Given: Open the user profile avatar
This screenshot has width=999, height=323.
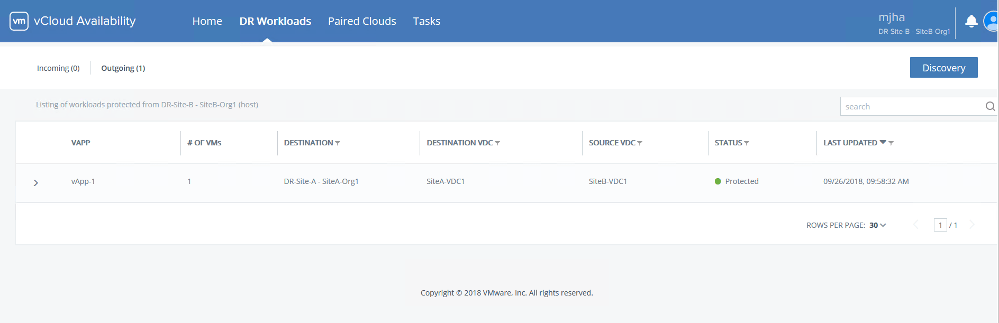Looking at the screenshot, I should (x=991, y=21).
